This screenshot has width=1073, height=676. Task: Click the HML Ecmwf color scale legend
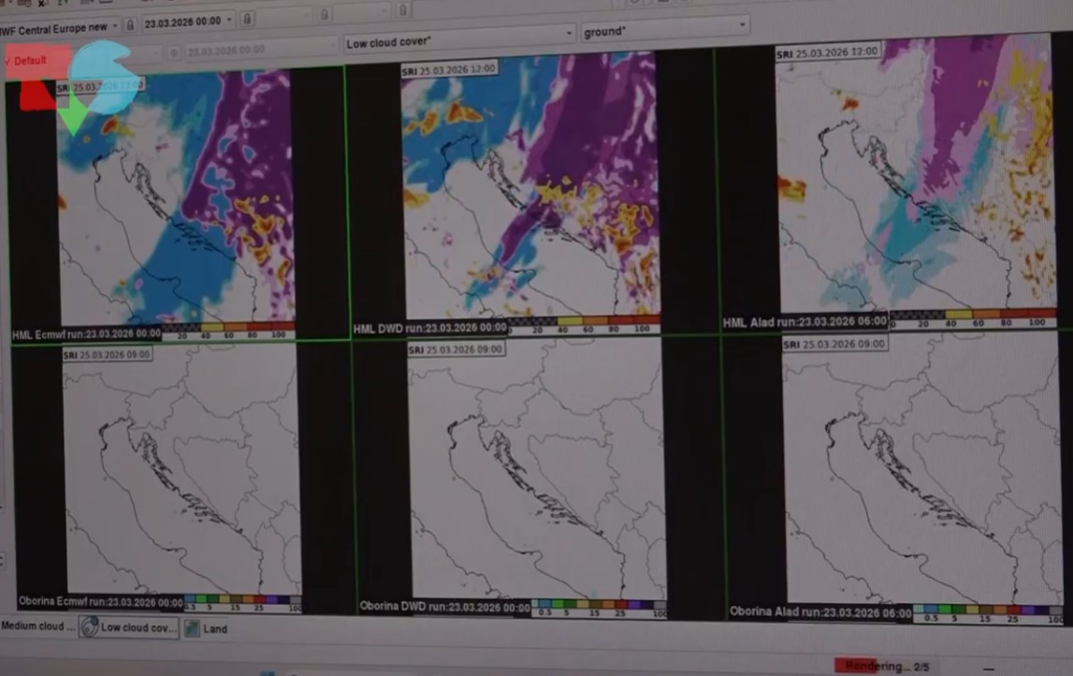[227, 331]
